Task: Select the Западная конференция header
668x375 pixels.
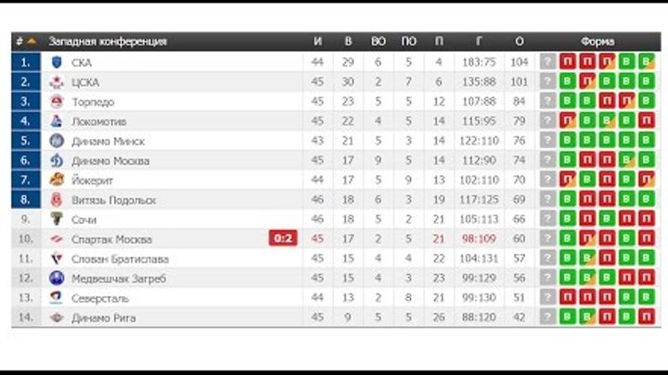Action: (x=108, y=42)
